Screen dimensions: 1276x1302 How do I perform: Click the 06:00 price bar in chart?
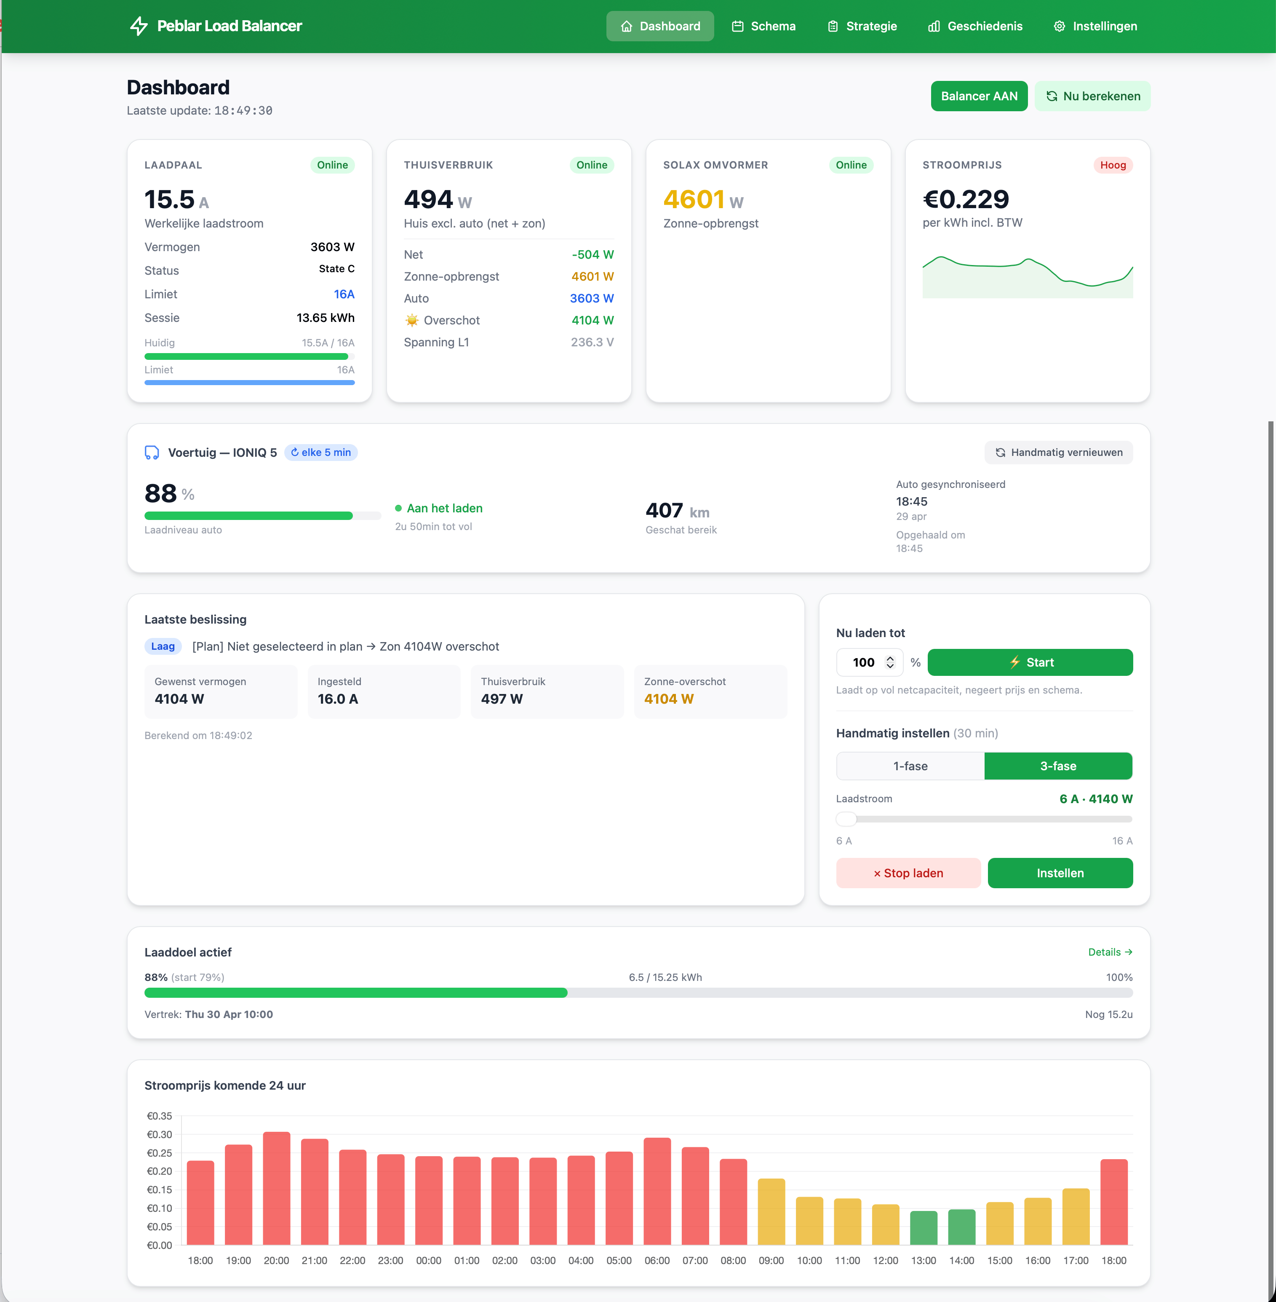657,1191
